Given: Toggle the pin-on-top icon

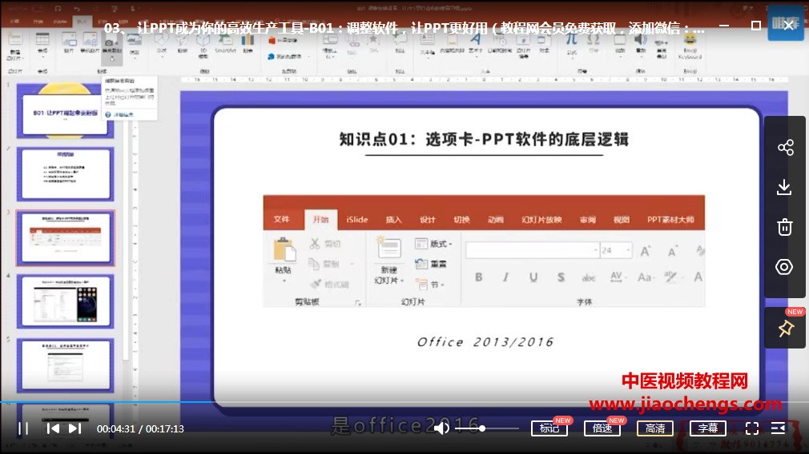Looking at the screenshot, I should click(785, 329).
